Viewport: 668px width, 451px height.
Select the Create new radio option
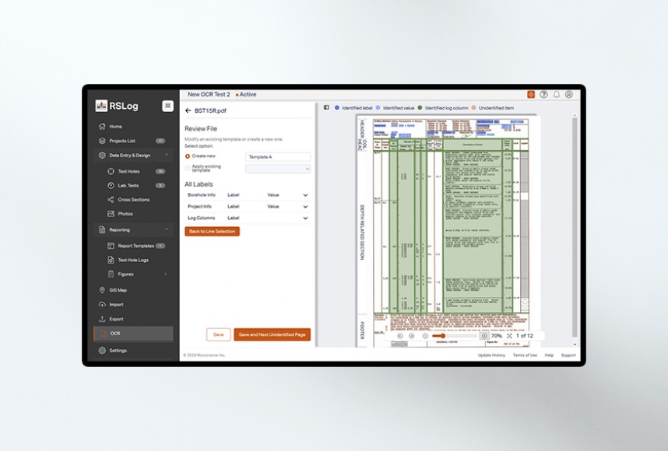tap(188, 156)
